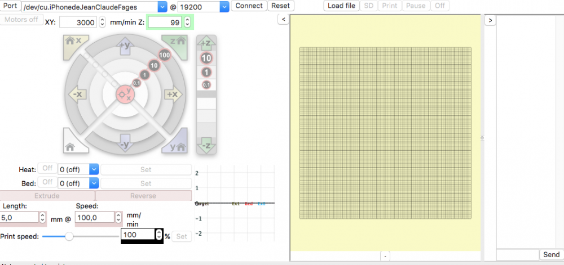Click the Print speed slider handle

69,236
